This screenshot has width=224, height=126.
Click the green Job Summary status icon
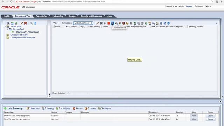click(x=6, y=108)
